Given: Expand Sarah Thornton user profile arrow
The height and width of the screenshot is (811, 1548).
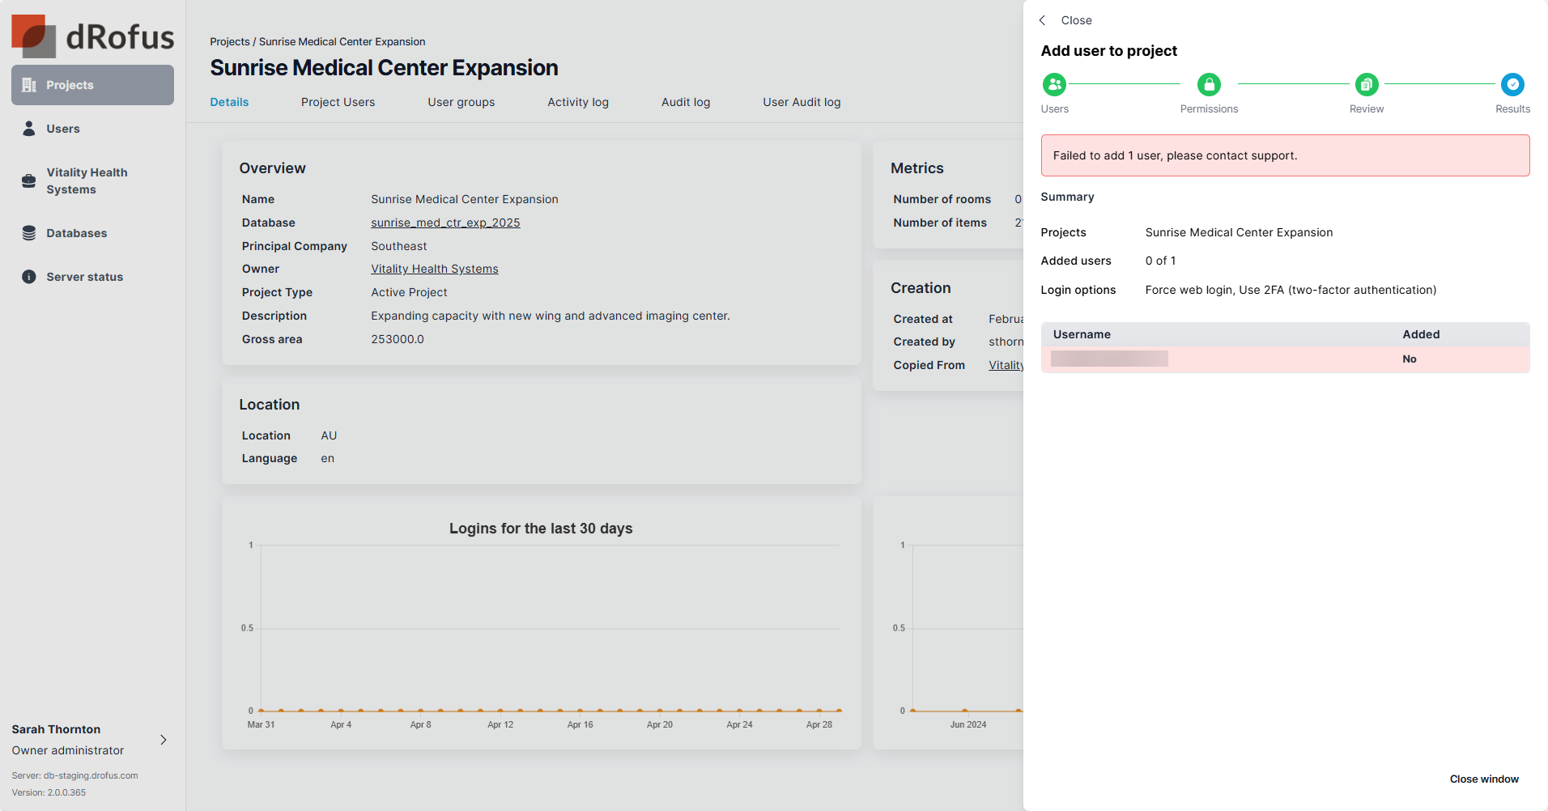Looking at the screenshot, I should 164,740.
